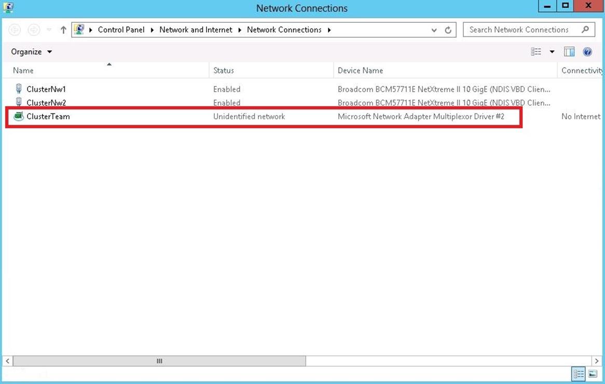Refresh the Network Connections view
605x384 pixels.
coord(448,30)
